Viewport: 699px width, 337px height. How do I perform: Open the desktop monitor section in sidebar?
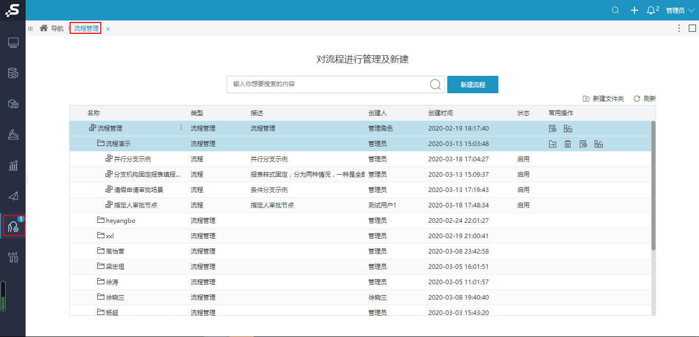[13, 43]
